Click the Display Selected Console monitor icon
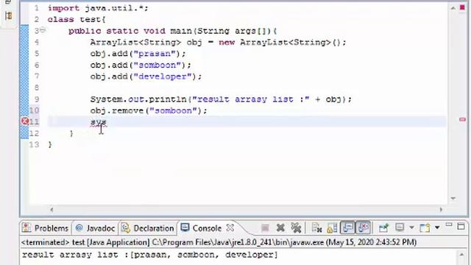Viewport: 471px width, 265px height. tap(400, 227)
